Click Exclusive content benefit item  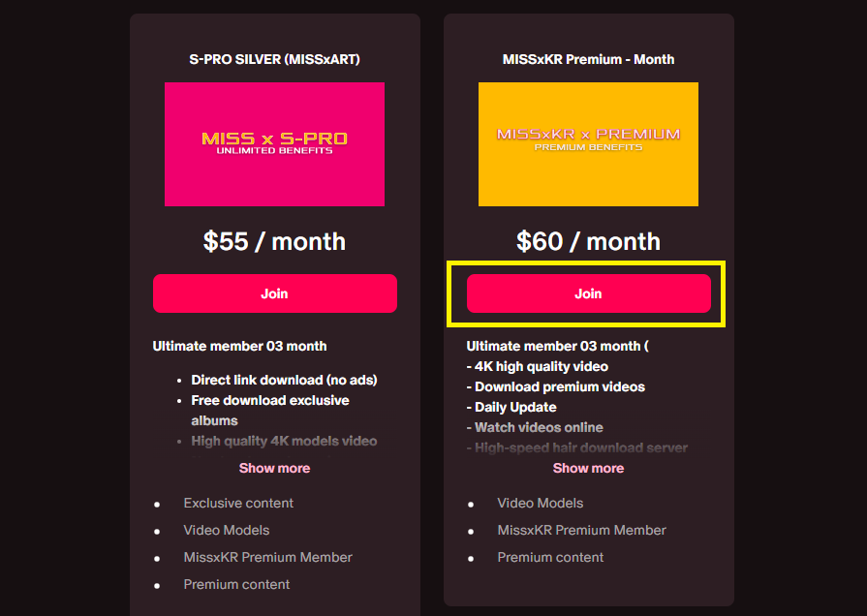tap(238, 504)
